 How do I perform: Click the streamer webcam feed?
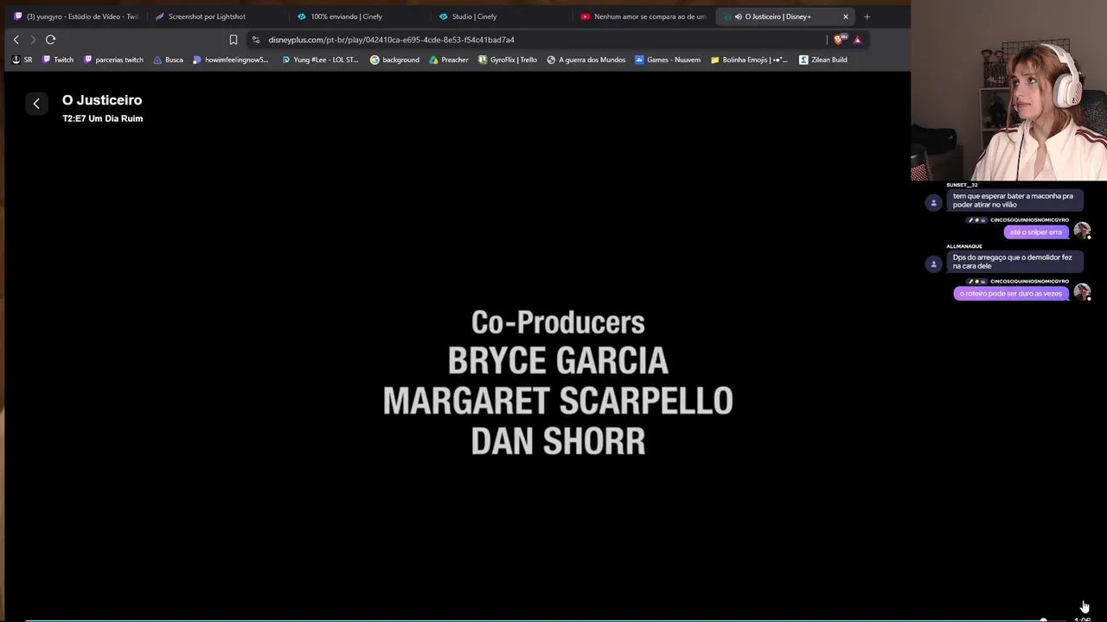click(x=1008, y=91)
